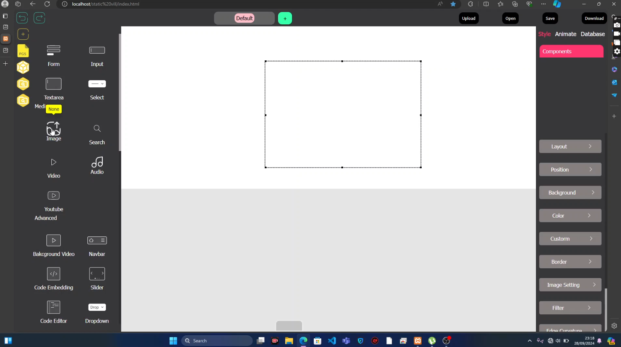Click the Upload button
621x347 pixels.
pos(468,18)
